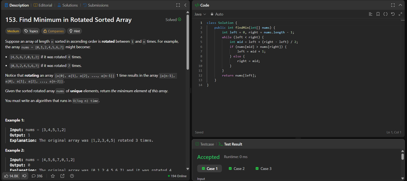Viewport: 407px width, 181px height.
Task: Open the Description tab
Action: 17,5
